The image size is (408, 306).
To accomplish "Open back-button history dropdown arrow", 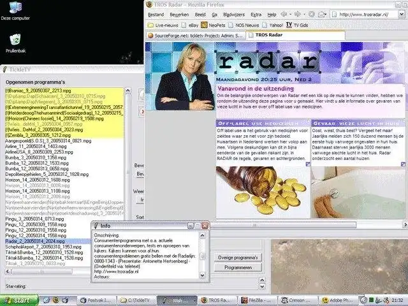I will (x=290, y=14).
